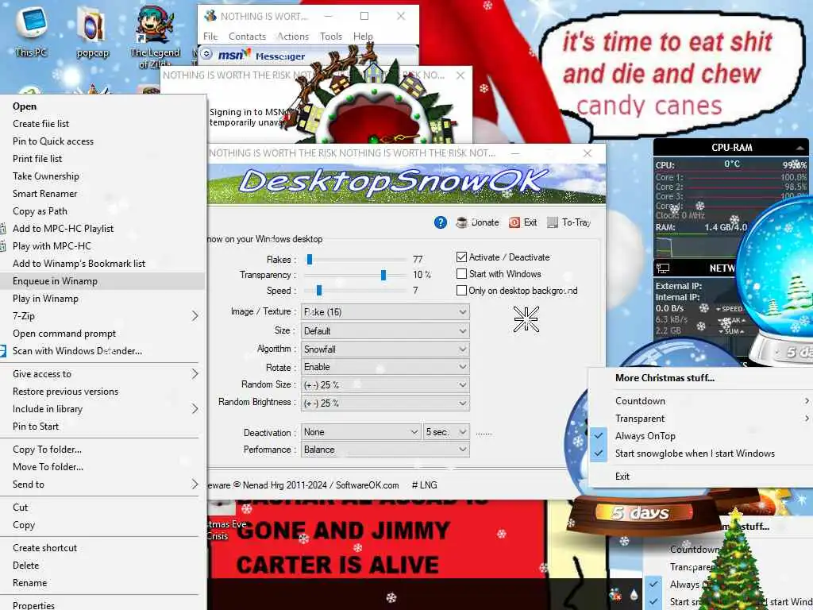
Task: Click Exit in the snowglobe menu
Action: click(x=701, y=477)
